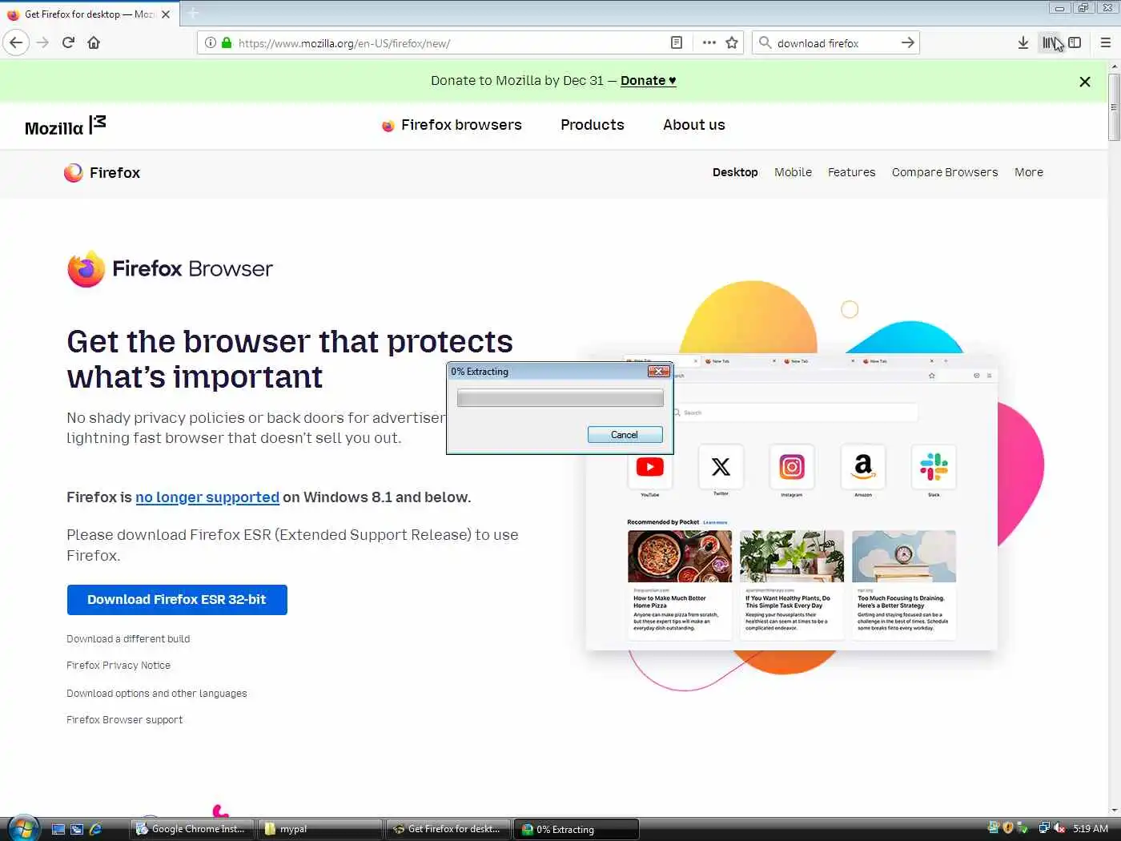
Task: Click Show Desktop quick launch icon
Action: (x=58, y=829)
